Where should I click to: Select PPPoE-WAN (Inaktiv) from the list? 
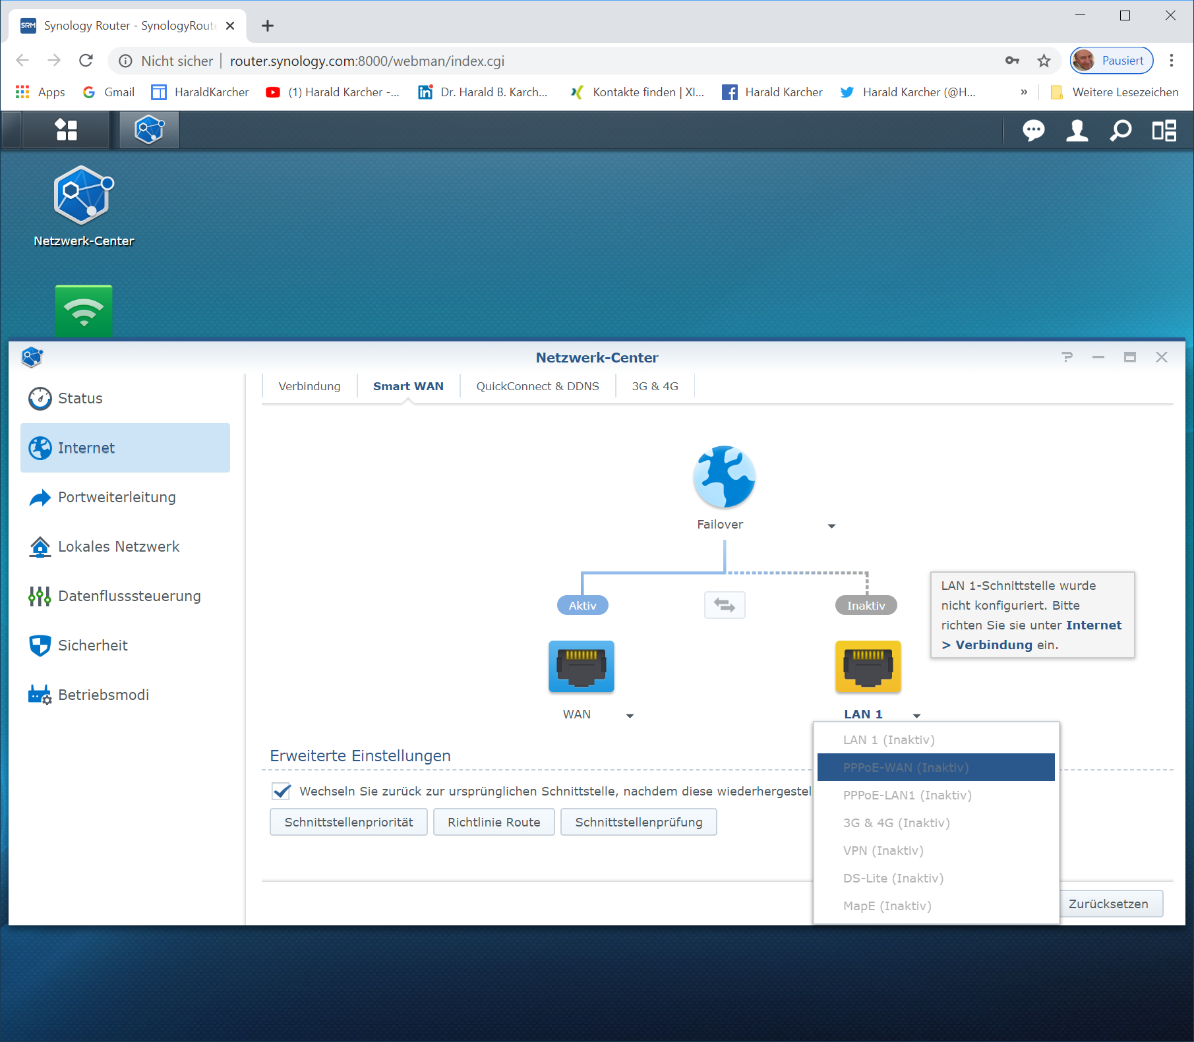pyautogui.click(x=936, y=767)
